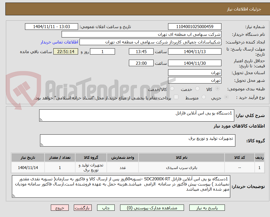Select the 'جزیی' purchase type radio

226,97
